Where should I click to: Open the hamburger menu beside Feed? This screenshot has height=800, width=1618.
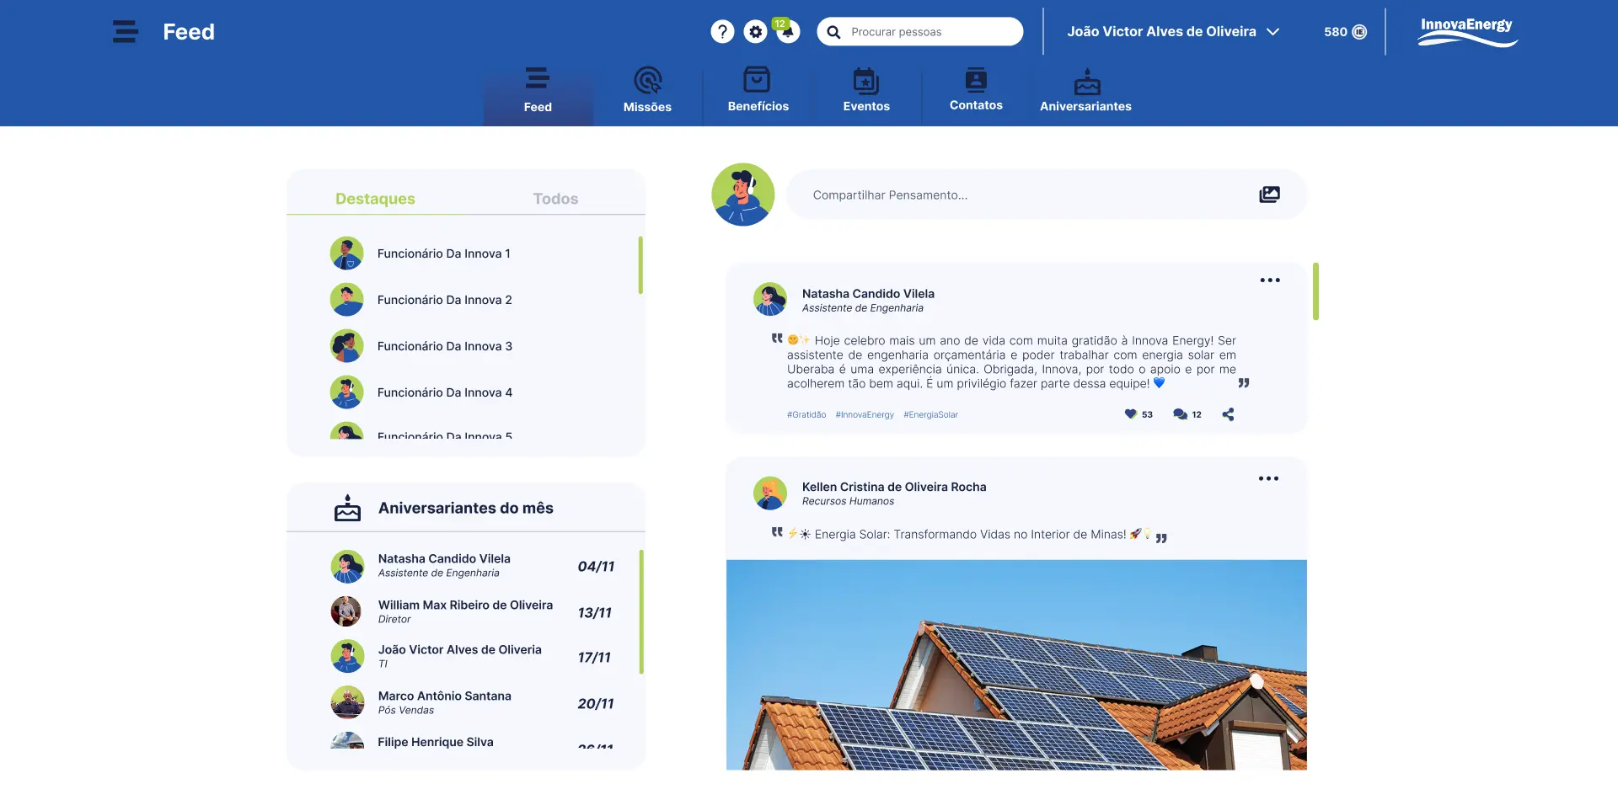pos(126,32)
